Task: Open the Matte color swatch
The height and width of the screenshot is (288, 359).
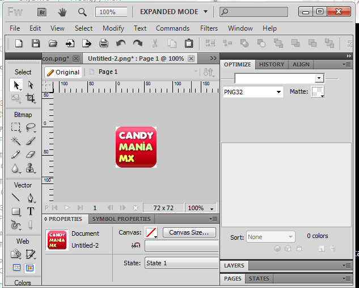Action: pos(318,91)
